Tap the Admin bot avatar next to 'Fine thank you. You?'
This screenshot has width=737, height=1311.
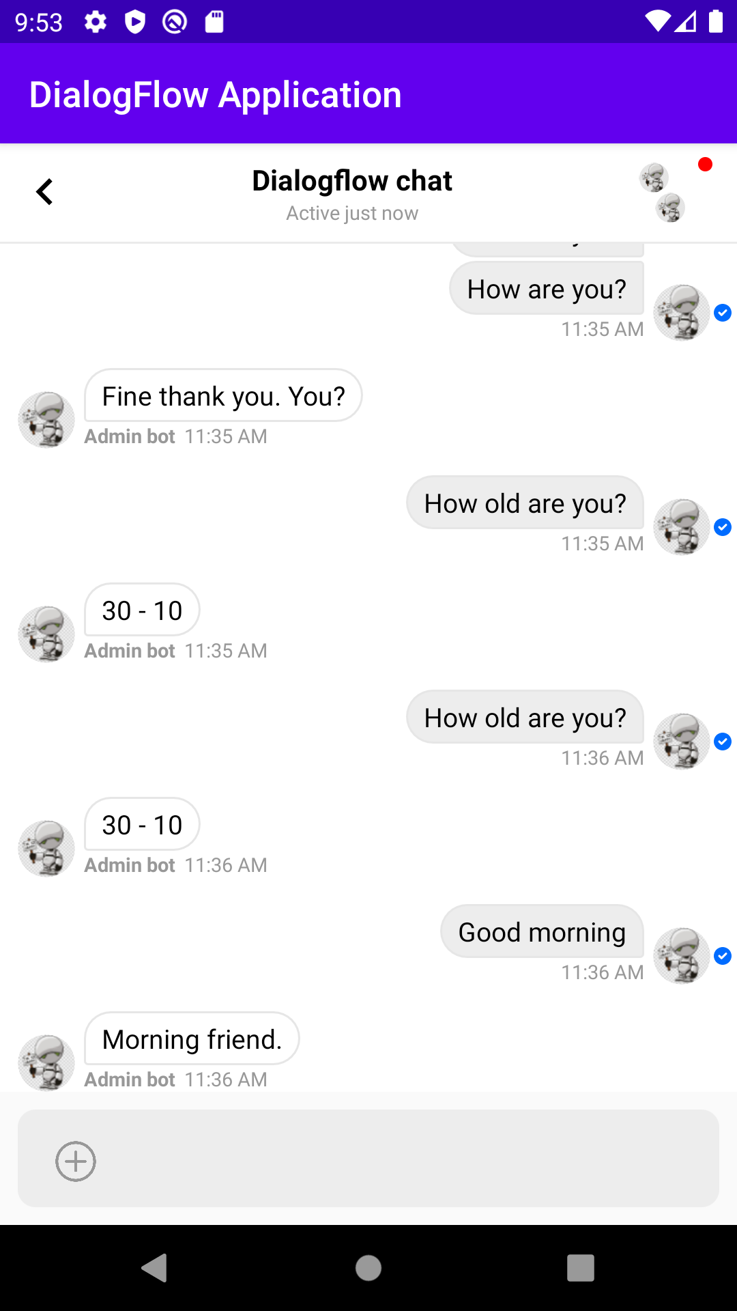coord(46,419)
